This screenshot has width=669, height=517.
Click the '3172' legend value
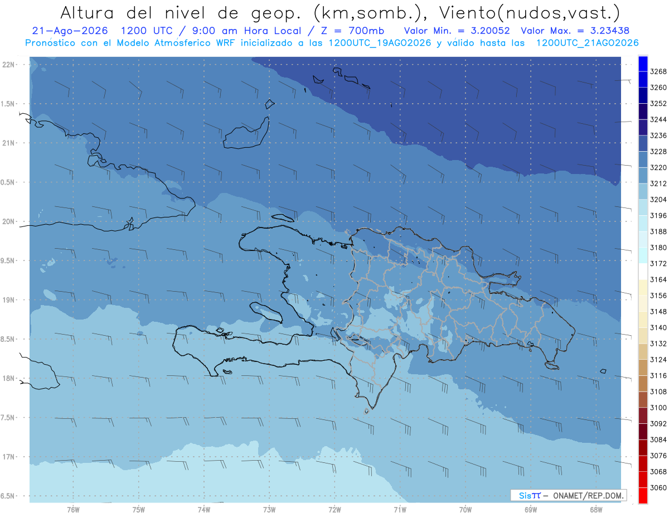coord(658,264)
